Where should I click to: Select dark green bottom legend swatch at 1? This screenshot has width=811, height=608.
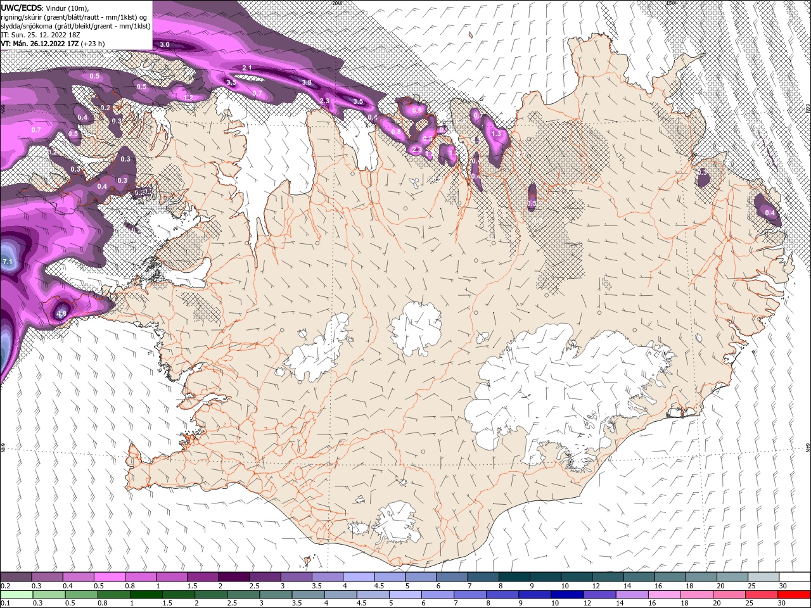[146, 595]
